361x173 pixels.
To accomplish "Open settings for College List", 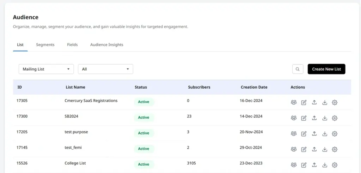I will click(x=335, y=165).
